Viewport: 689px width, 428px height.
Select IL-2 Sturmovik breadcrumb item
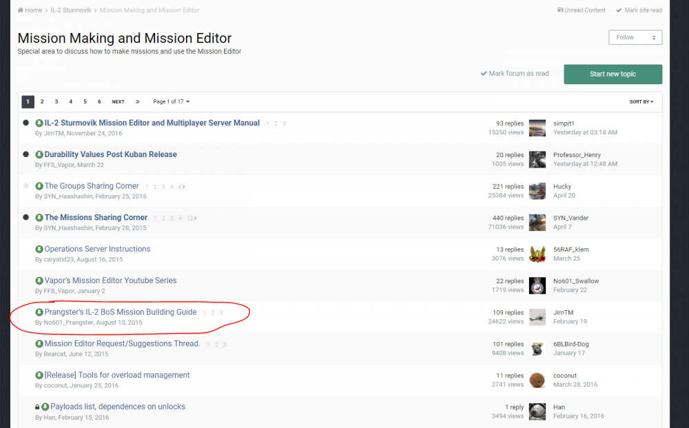72,10
